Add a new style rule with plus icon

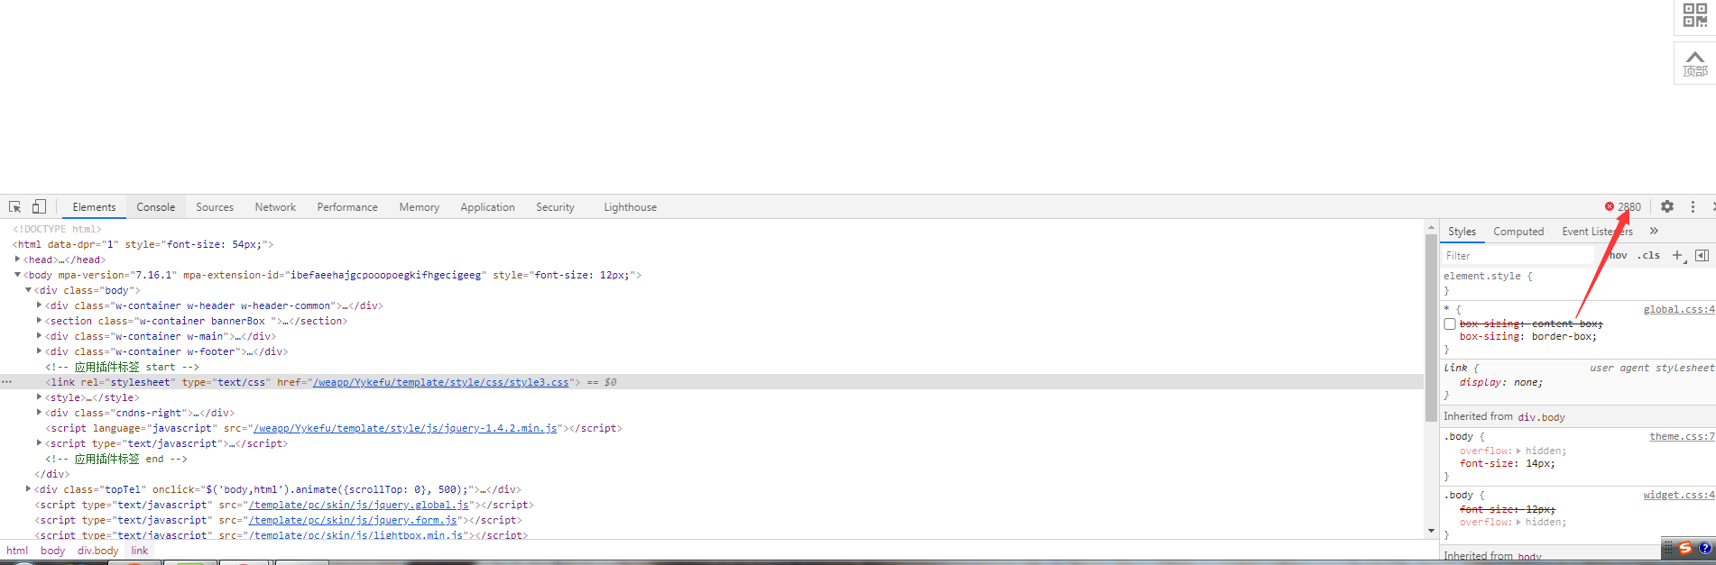[x=1677, y=256]
